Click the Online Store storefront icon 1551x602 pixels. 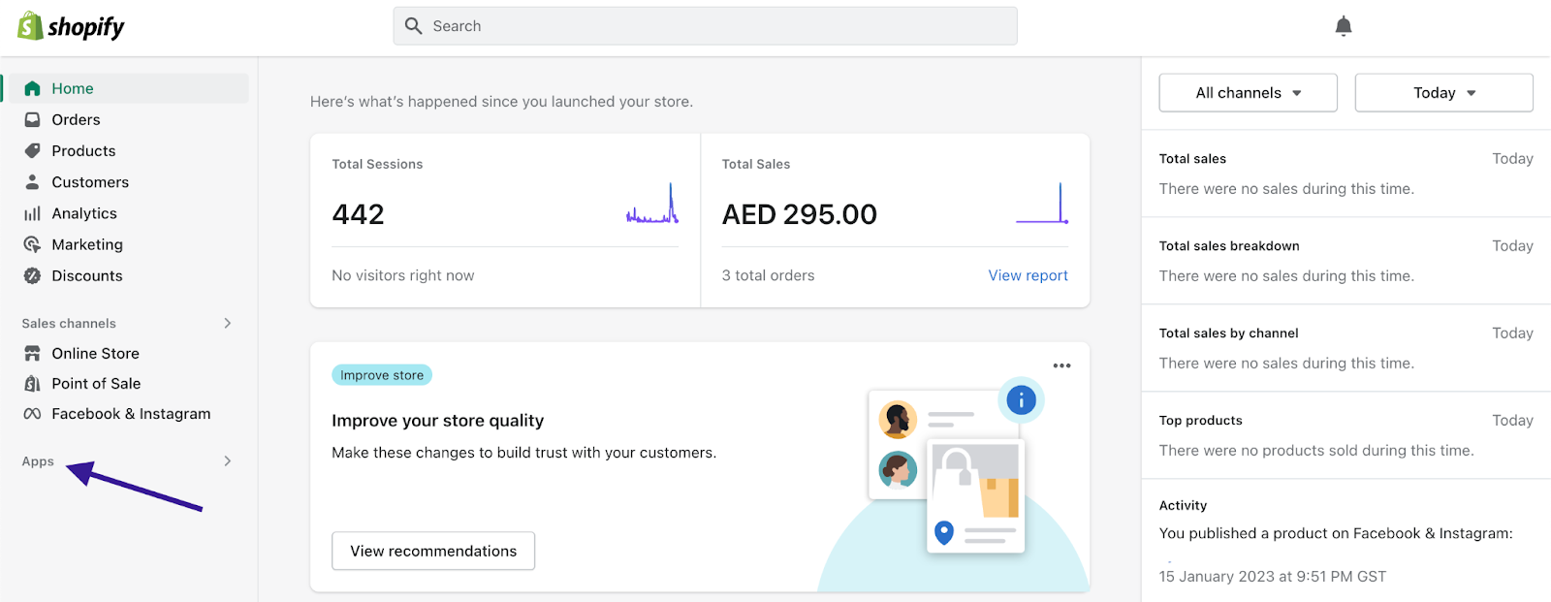pos(32,354)
